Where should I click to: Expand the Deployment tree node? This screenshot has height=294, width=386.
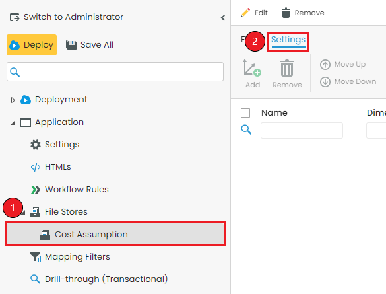coord(13,100)
